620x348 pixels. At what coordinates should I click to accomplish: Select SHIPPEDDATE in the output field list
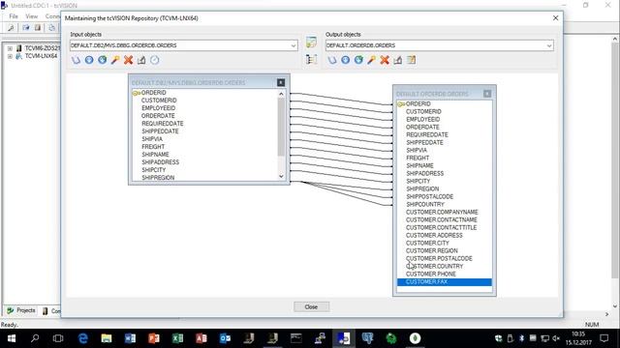[424, 142]
